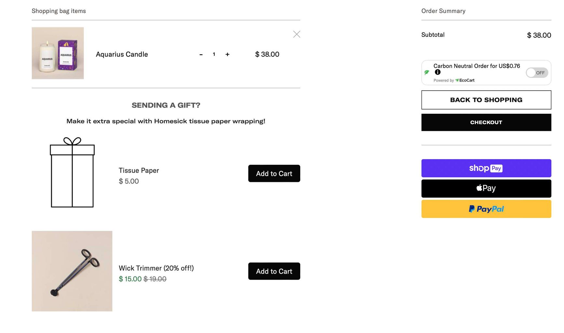The width and height of the screenshot is (564, 333).
Task: Click the green EcoCart leaf icon
Action: pos(427,72)
